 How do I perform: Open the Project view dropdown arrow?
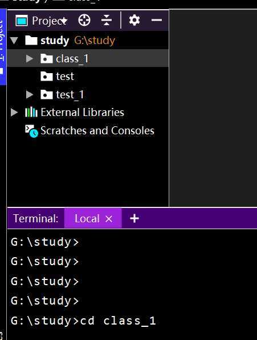point(64,21)
